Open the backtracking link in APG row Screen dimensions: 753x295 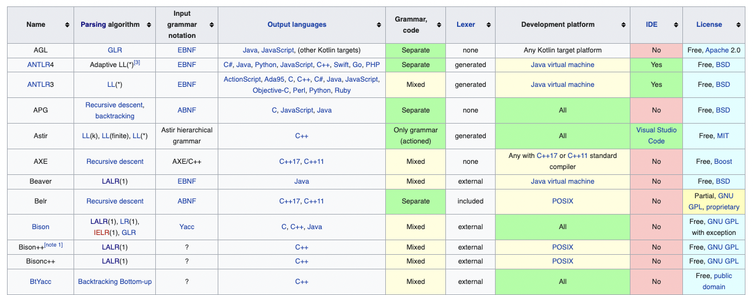click(x=115, y=116)
